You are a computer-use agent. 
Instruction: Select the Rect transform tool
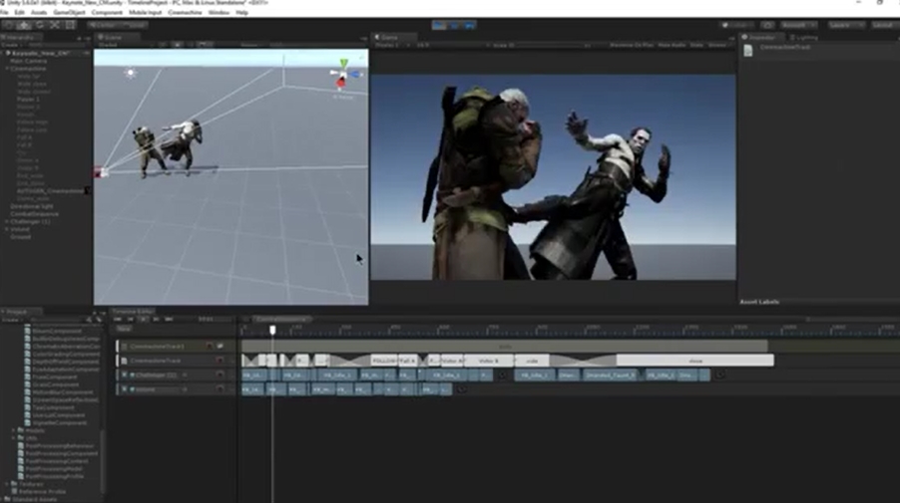point(70,25)
